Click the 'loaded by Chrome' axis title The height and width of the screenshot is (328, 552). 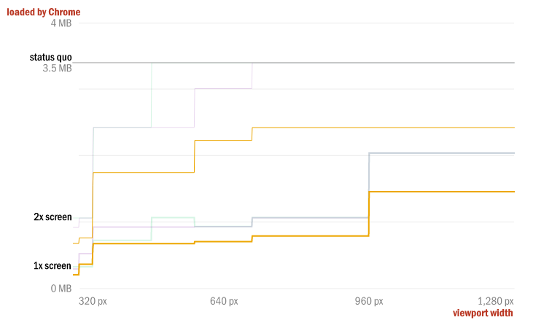(x=44, y=12)
